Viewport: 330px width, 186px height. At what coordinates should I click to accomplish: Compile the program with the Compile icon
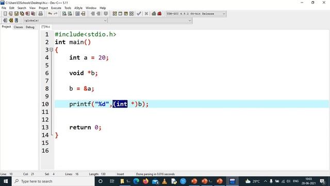click(114, 14)
